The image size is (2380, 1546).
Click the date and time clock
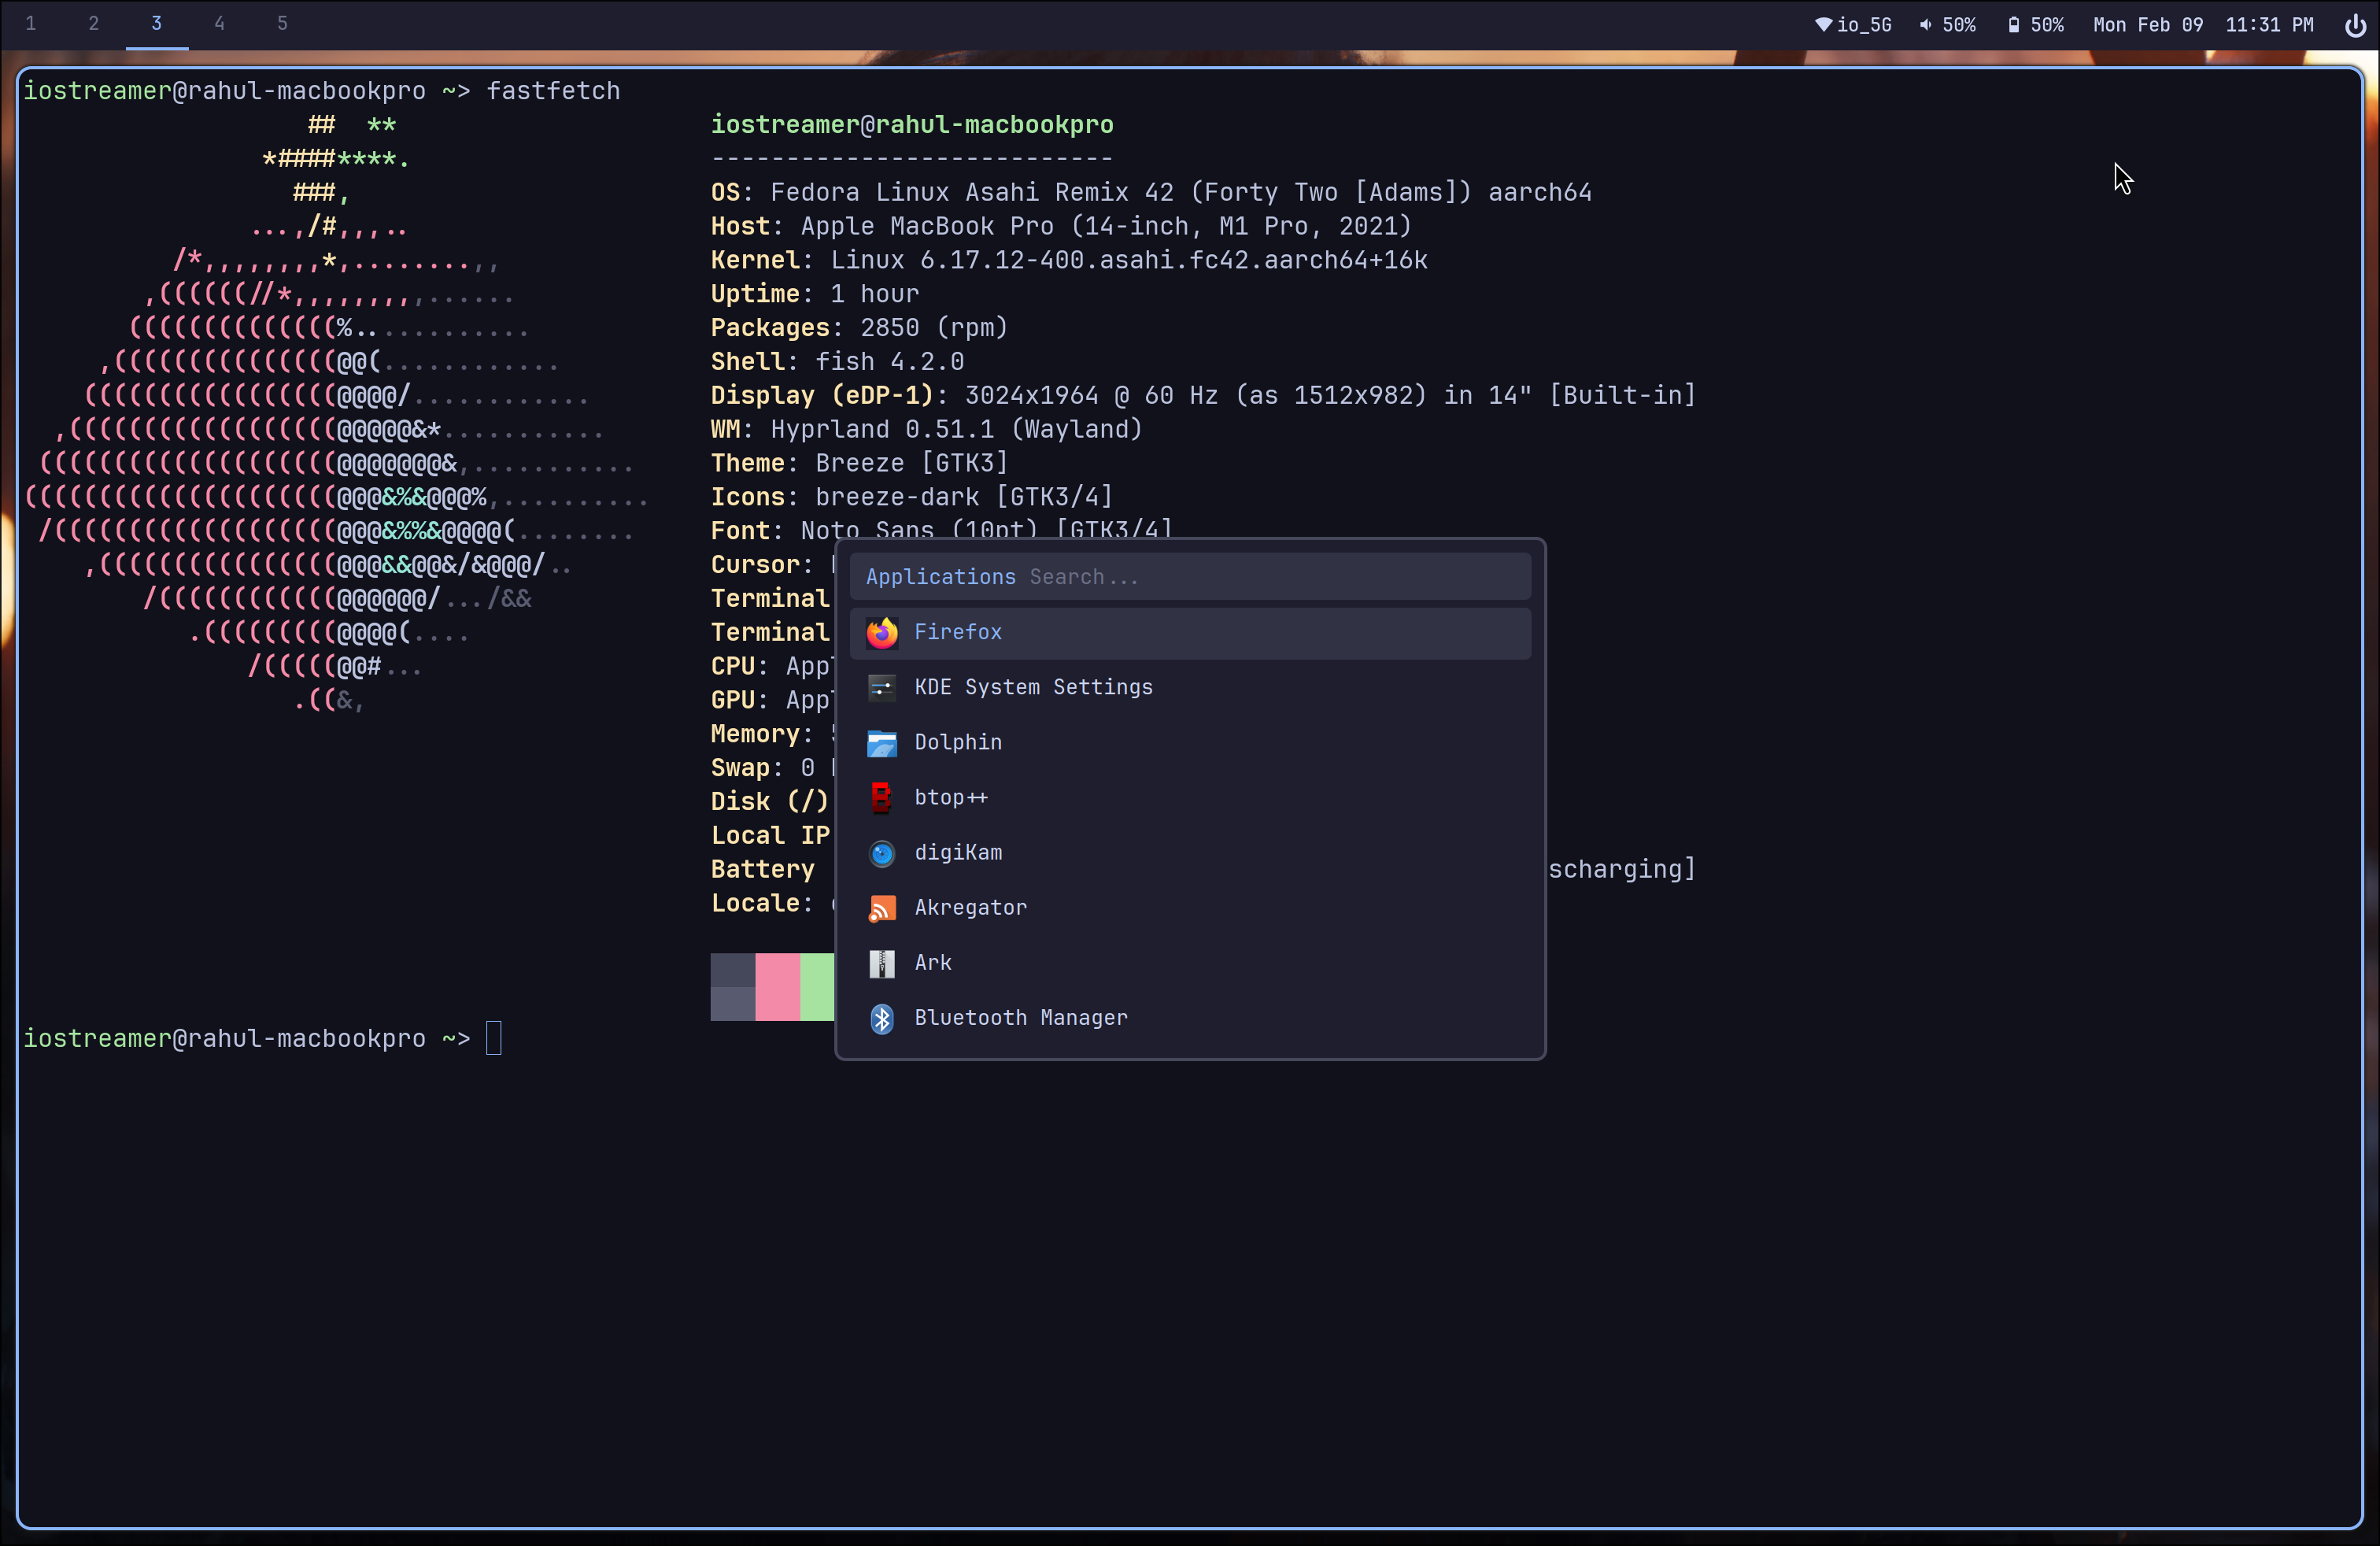pyautogui.click(x=2202, y=25)
